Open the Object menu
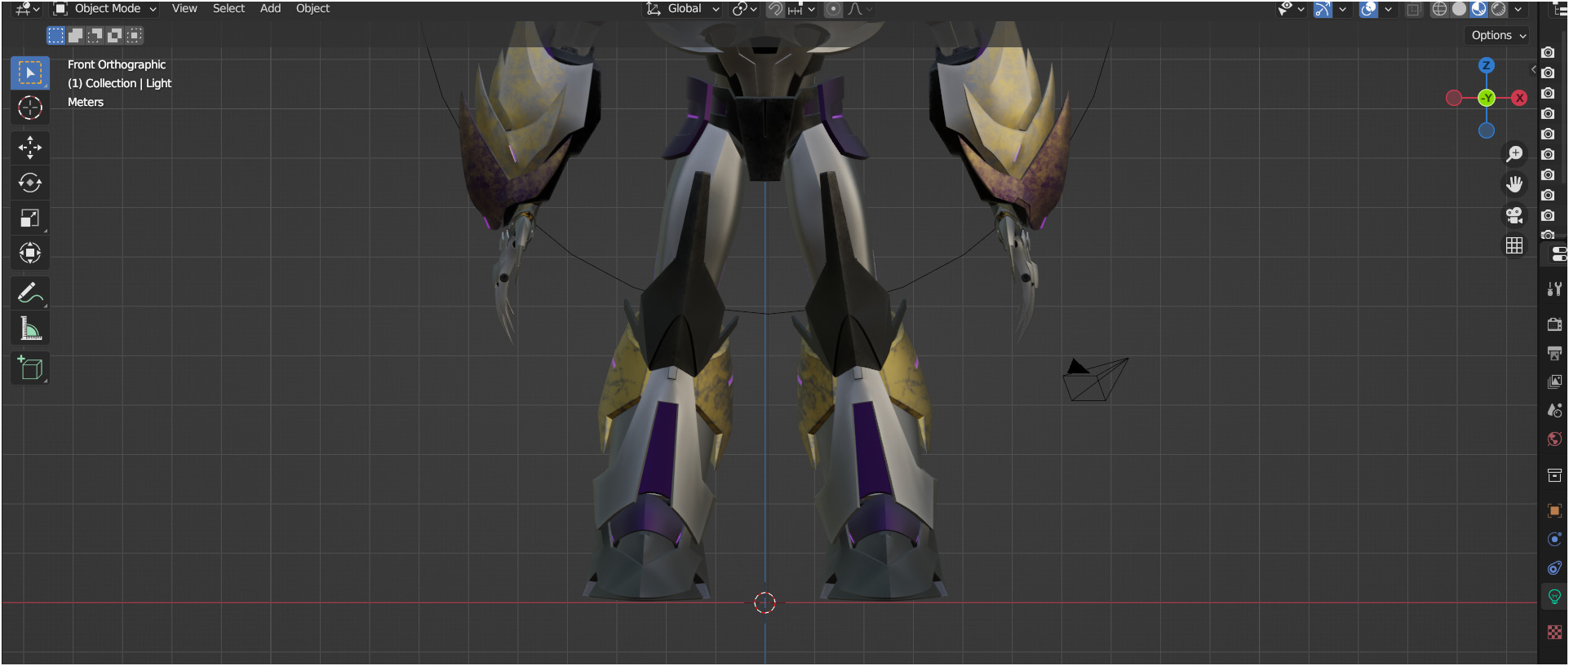1569x666 pixels. 312,9
